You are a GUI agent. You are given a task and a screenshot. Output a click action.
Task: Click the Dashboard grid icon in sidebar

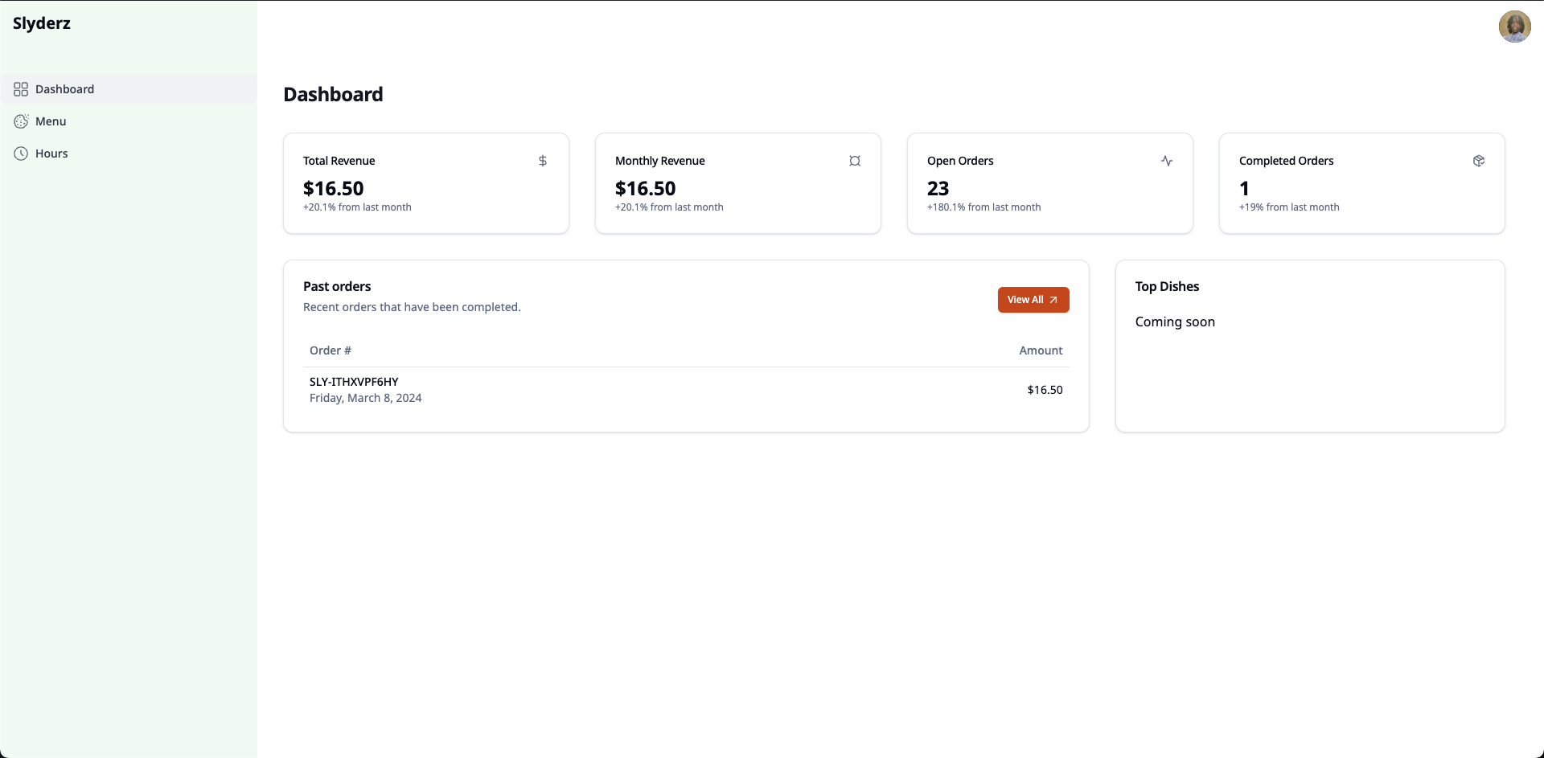click(21, 89)
